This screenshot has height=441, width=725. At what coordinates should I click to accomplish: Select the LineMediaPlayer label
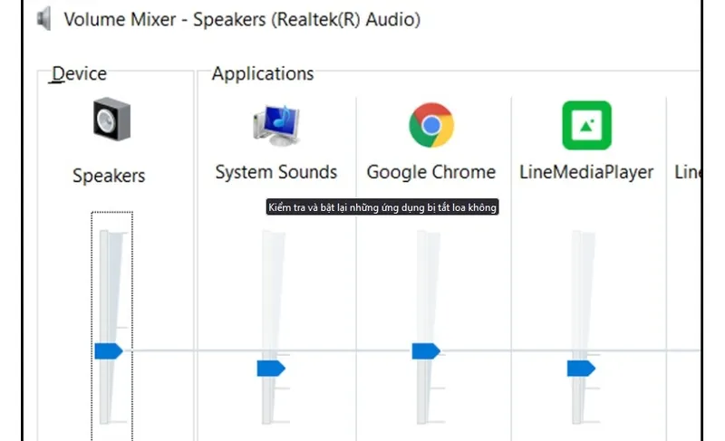pos(586,172)
